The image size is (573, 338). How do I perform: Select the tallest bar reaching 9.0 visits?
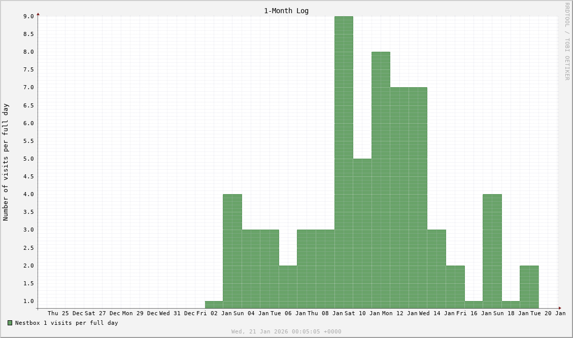[x=344, y=162]
